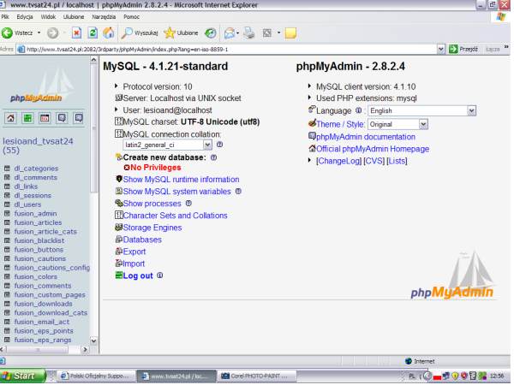Click Show MySQL system variables link

point(176,192)
